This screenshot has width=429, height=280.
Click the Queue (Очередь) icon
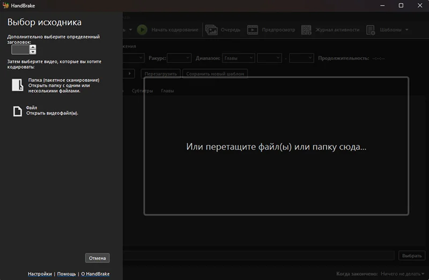pos(211,30)
